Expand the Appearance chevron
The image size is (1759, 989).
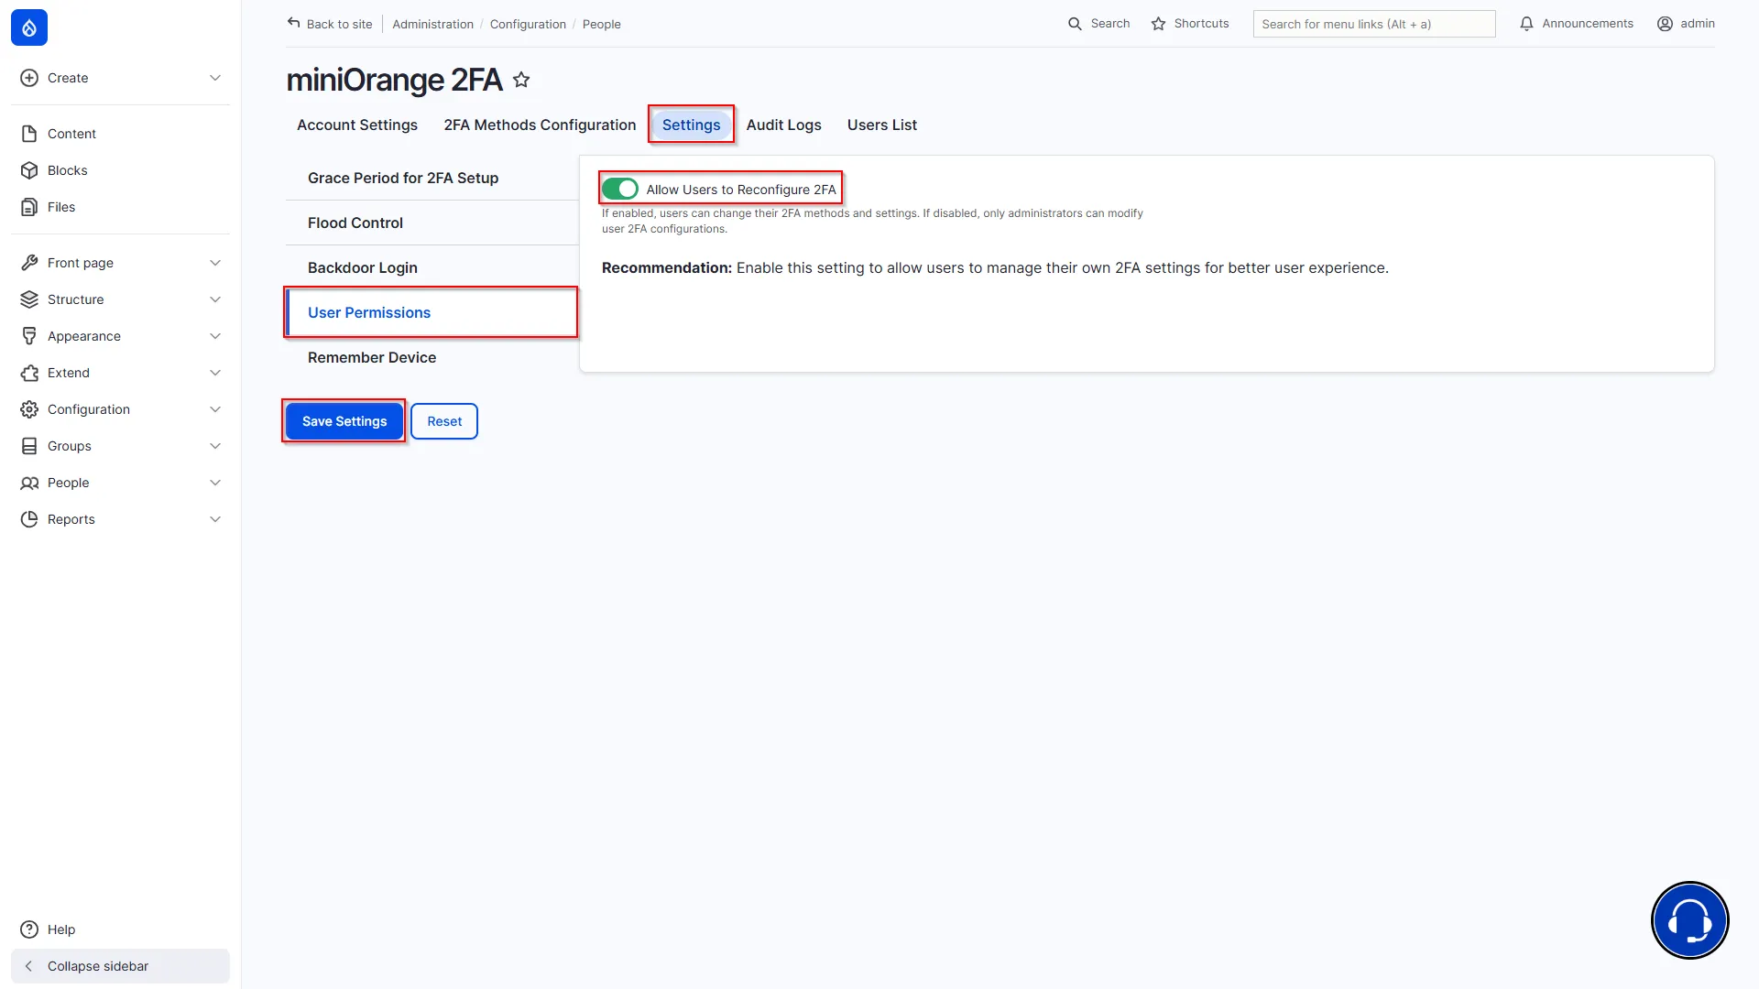click(x=215, y=336)
